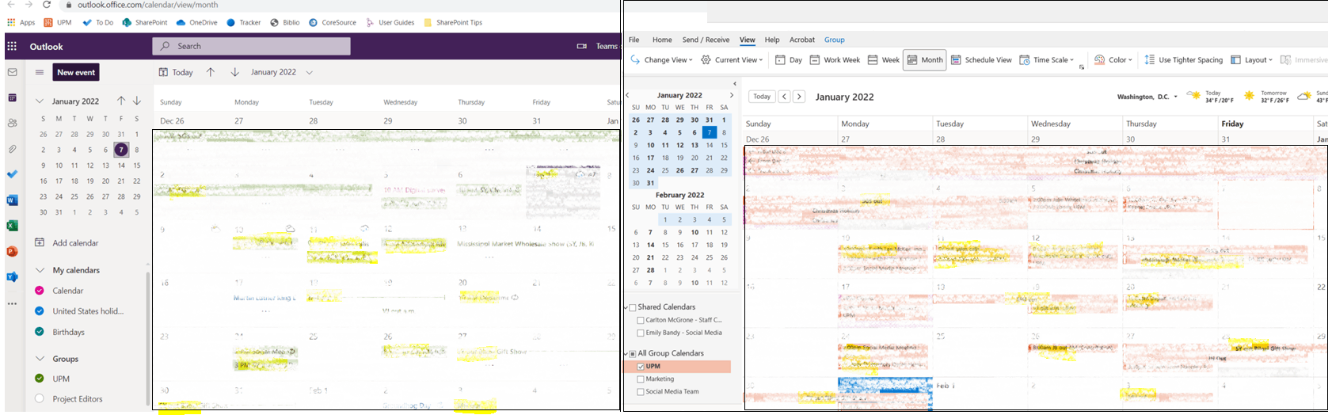Open Files paperclip icon in left rail
1332x415 pixels.
click(x=12, y=149)
